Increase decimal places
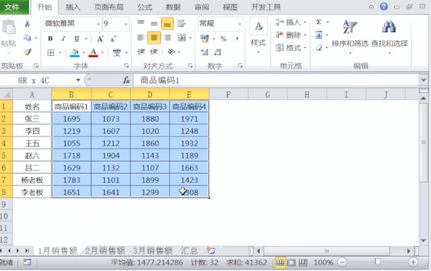431x271 pixels. 205,52
